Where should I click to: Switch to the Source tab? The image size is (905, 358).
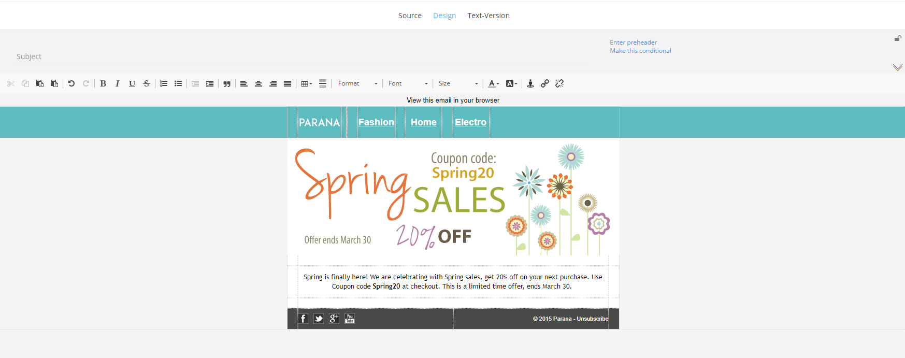(x=410, y=16)
